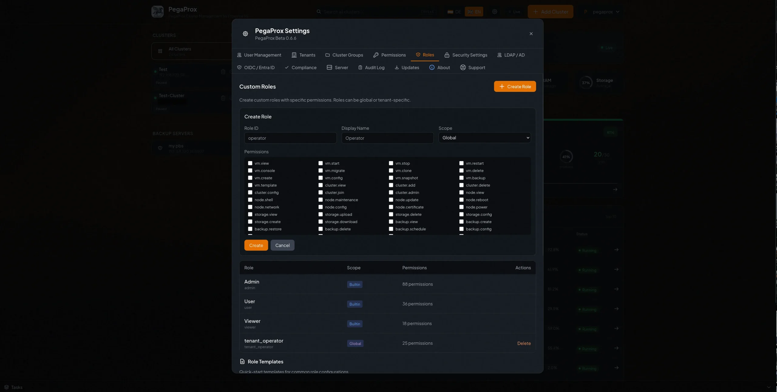This screenshot has height=392, width=777.
Task: Click the OIDC / Entra ID shield icon
Action: tap(239, 67)
